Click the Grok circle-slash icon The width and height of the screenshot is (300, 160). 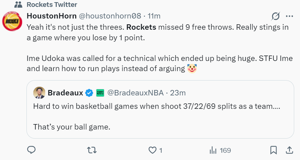[x=276, y=16]
